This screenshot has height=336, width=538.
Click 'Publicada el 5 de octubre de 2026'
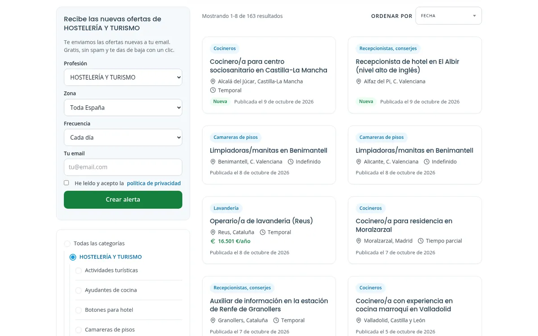click(x=395, y=332)
